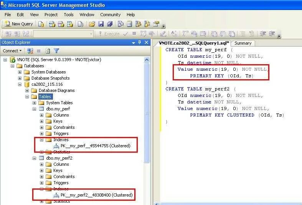
Task: Show the Summary window from toolbar
Action: point(130,24)
